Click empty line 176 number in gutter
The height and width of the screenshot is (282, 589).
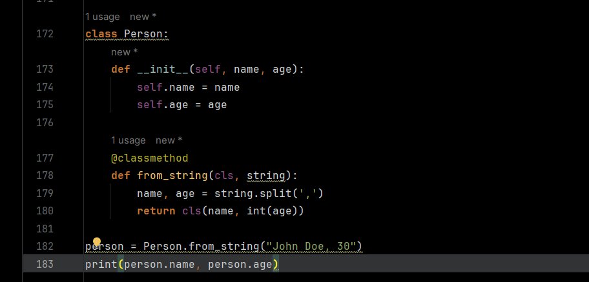[45, 122]
